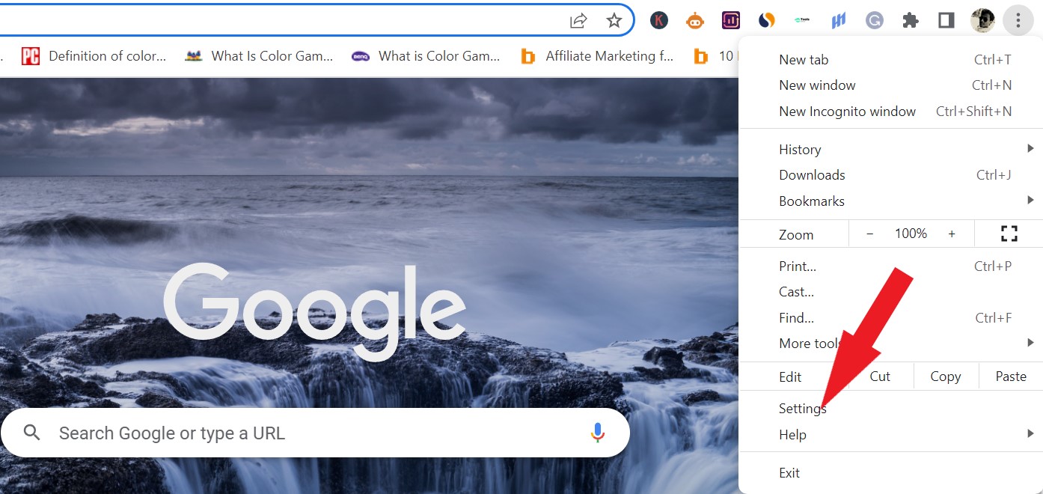Expand the History submenu
The width and height of the screenshot is (1043, 494).
(x=800, y=149)
